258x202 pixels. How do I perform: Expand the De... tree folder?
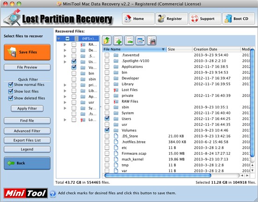65,50
